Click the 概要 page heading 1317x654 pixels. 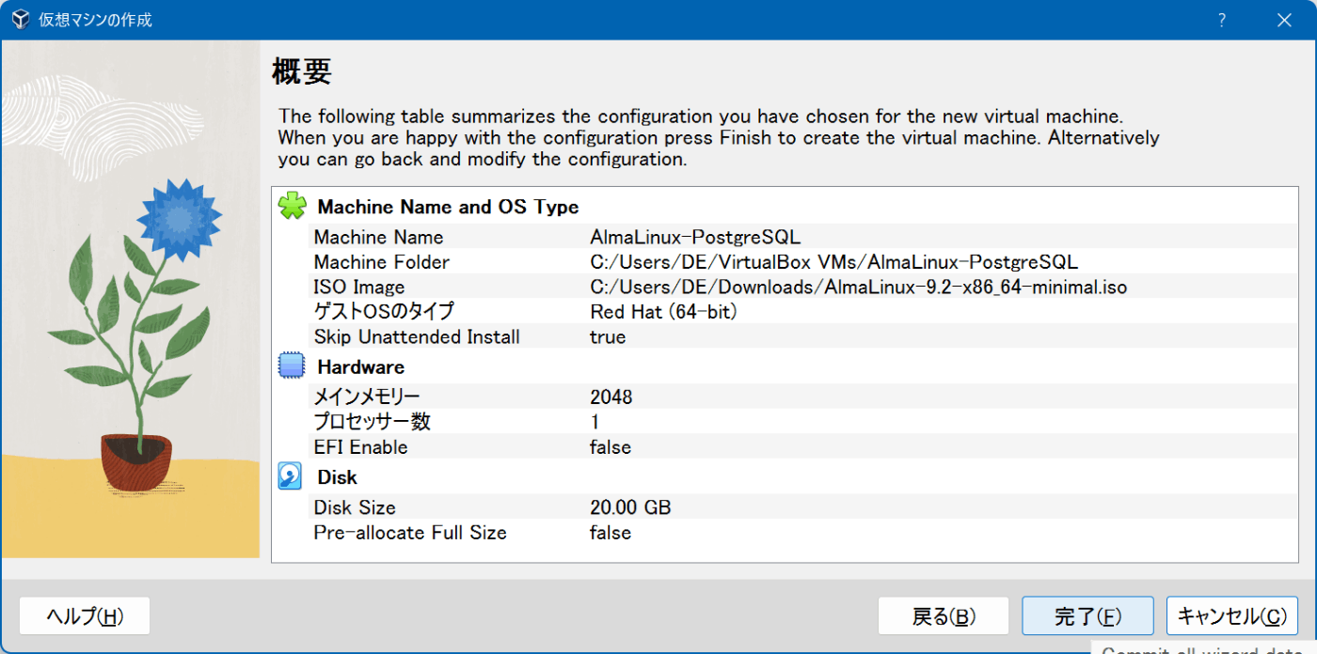point(302,71)
